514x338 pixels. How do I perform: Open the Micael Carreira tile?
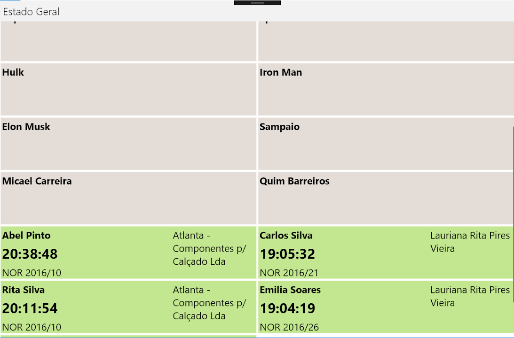click(x=128, y=198)
